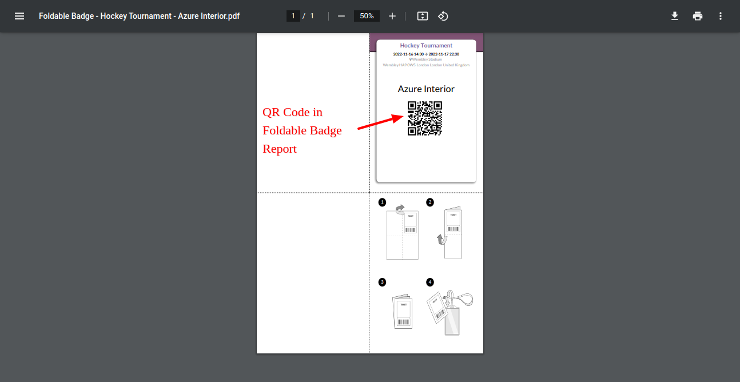
Task: Click the Wembley HA9 0WS address line
Action: click(426, 65)
